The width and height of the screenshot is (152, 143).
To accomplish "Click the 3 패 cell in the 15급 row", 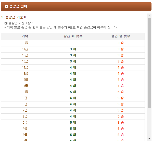I will point(73,61).
